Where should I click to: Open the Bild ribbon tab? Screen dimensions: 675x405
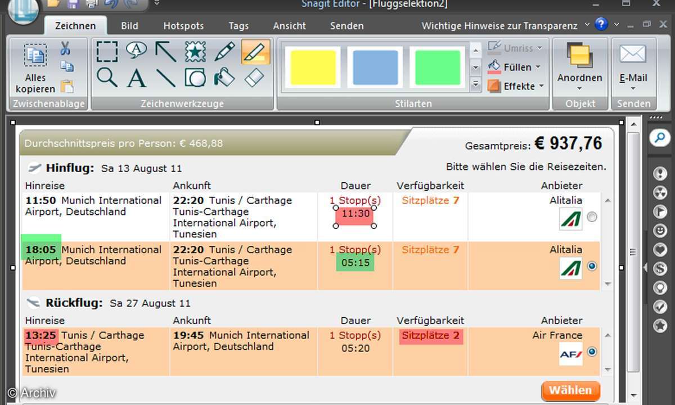coord(130,26)
